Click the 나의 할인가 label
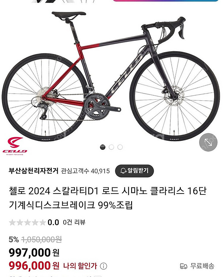223x277 pixels. [80, 266]
